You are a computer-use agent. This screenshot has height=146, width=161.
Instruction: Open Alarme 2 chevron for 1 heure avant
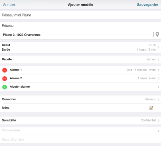(x=158, y=78)
